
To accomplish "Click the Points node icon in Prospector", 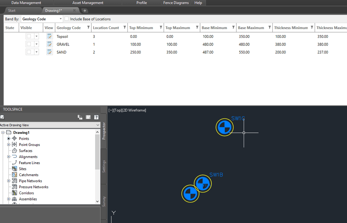I will (x=14, y=139).
